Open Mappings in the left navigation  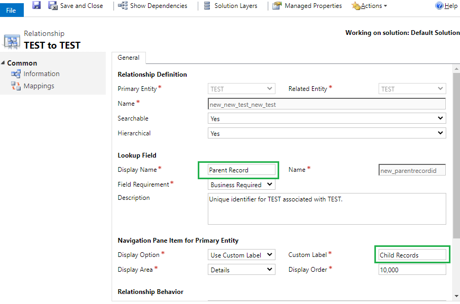coord(39,86)
